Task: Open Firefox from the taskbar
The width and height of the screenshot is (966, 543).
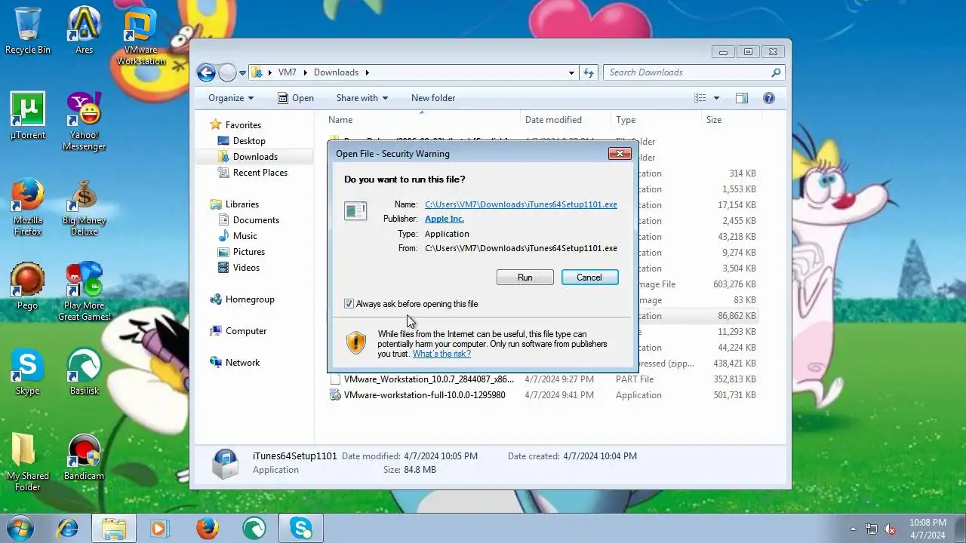Action: pyautogui.click(x=208, y=528)
